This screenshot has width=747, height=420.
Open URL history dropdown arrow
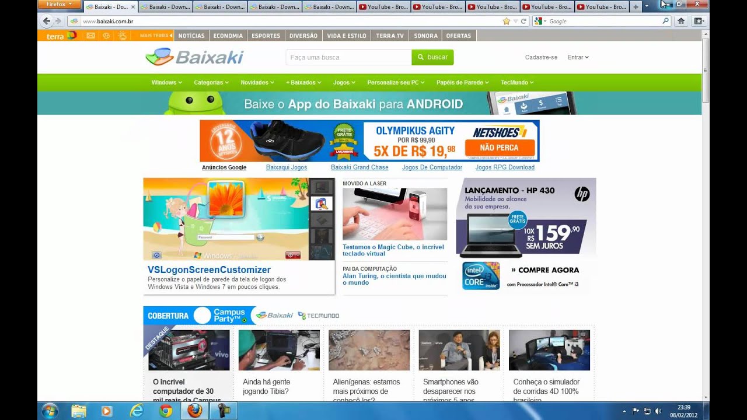[515, 21]
